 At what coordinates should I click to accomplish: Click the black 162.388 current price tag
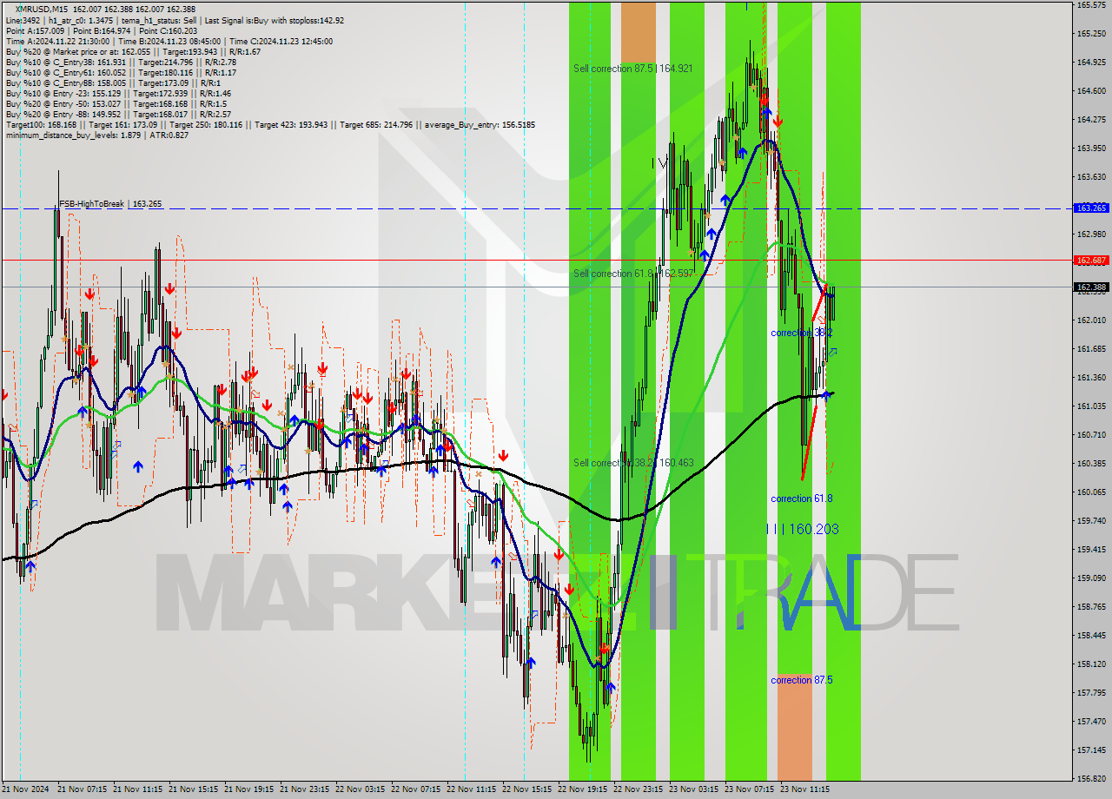coord(1091,287)
